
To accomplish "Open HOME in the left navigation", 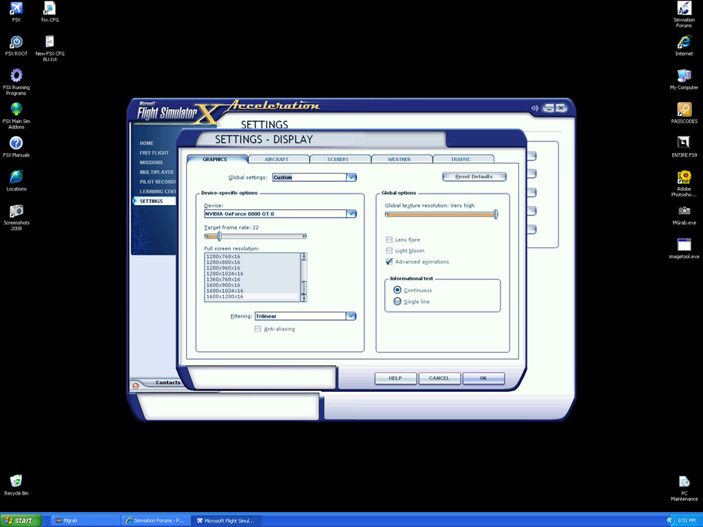I will pos(147,143).
